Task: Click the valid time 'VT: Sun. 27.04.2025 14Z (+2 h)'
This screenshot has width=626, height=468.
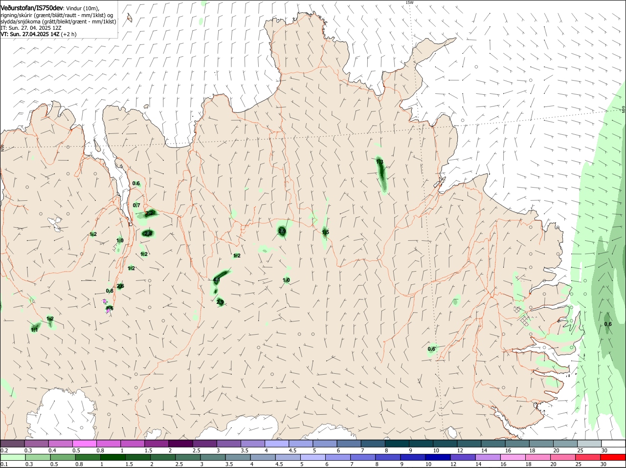Action: (x=39, y=34)
